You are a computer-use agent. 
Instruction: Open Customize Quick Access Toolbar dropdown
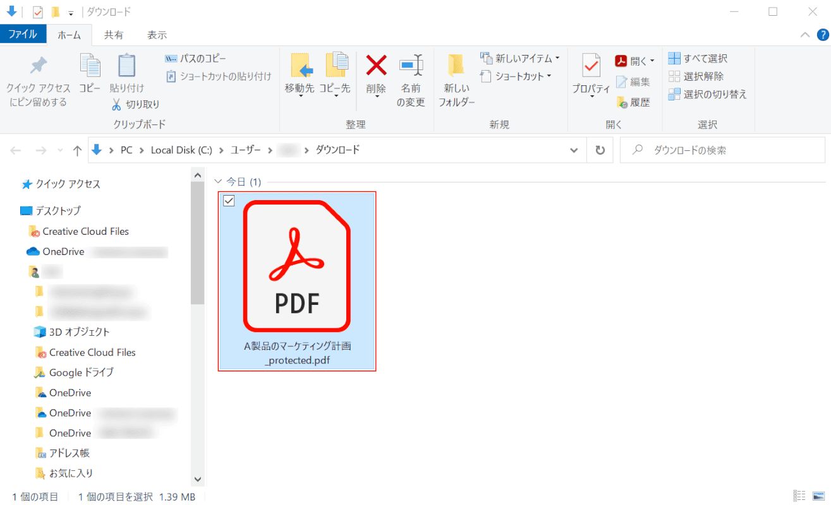point(71,13)
